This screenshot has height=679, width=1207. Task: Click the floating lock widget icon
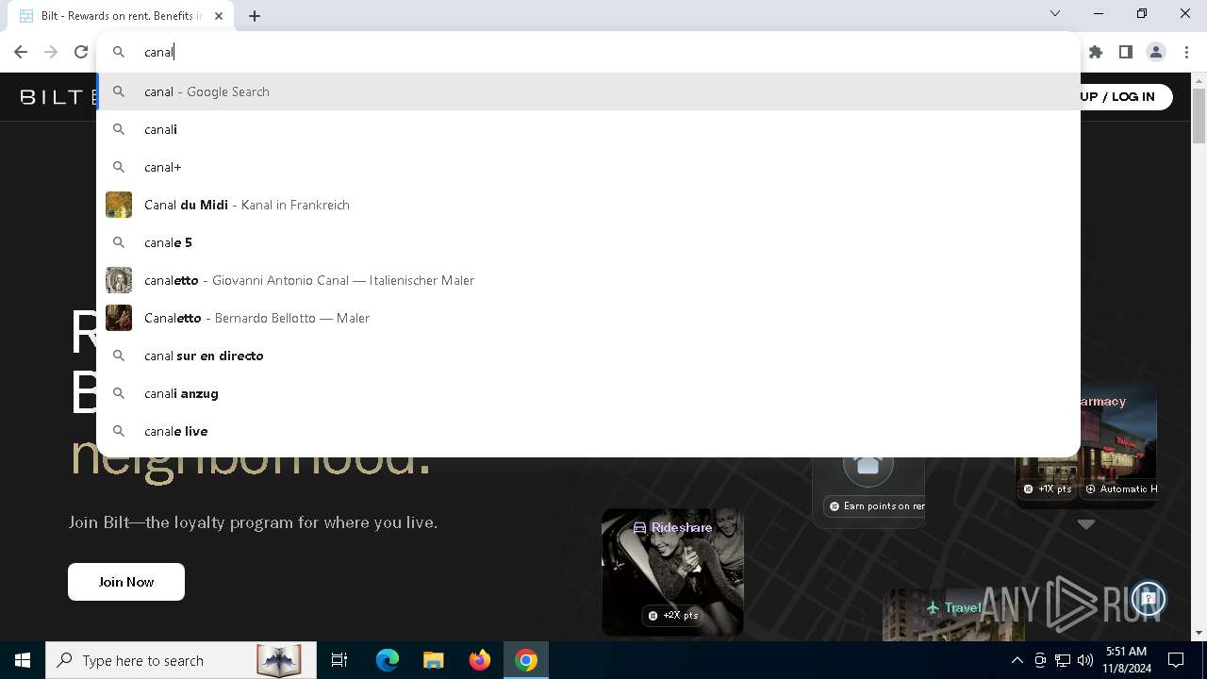(x=1149, y=598)
